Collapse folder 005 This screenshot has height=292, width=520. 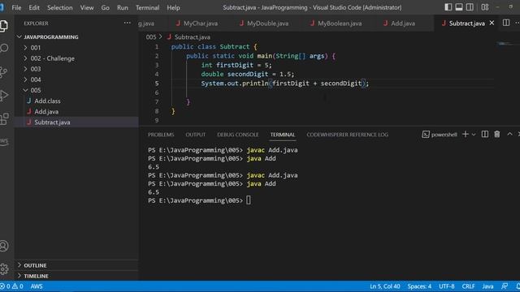[76, 90]
